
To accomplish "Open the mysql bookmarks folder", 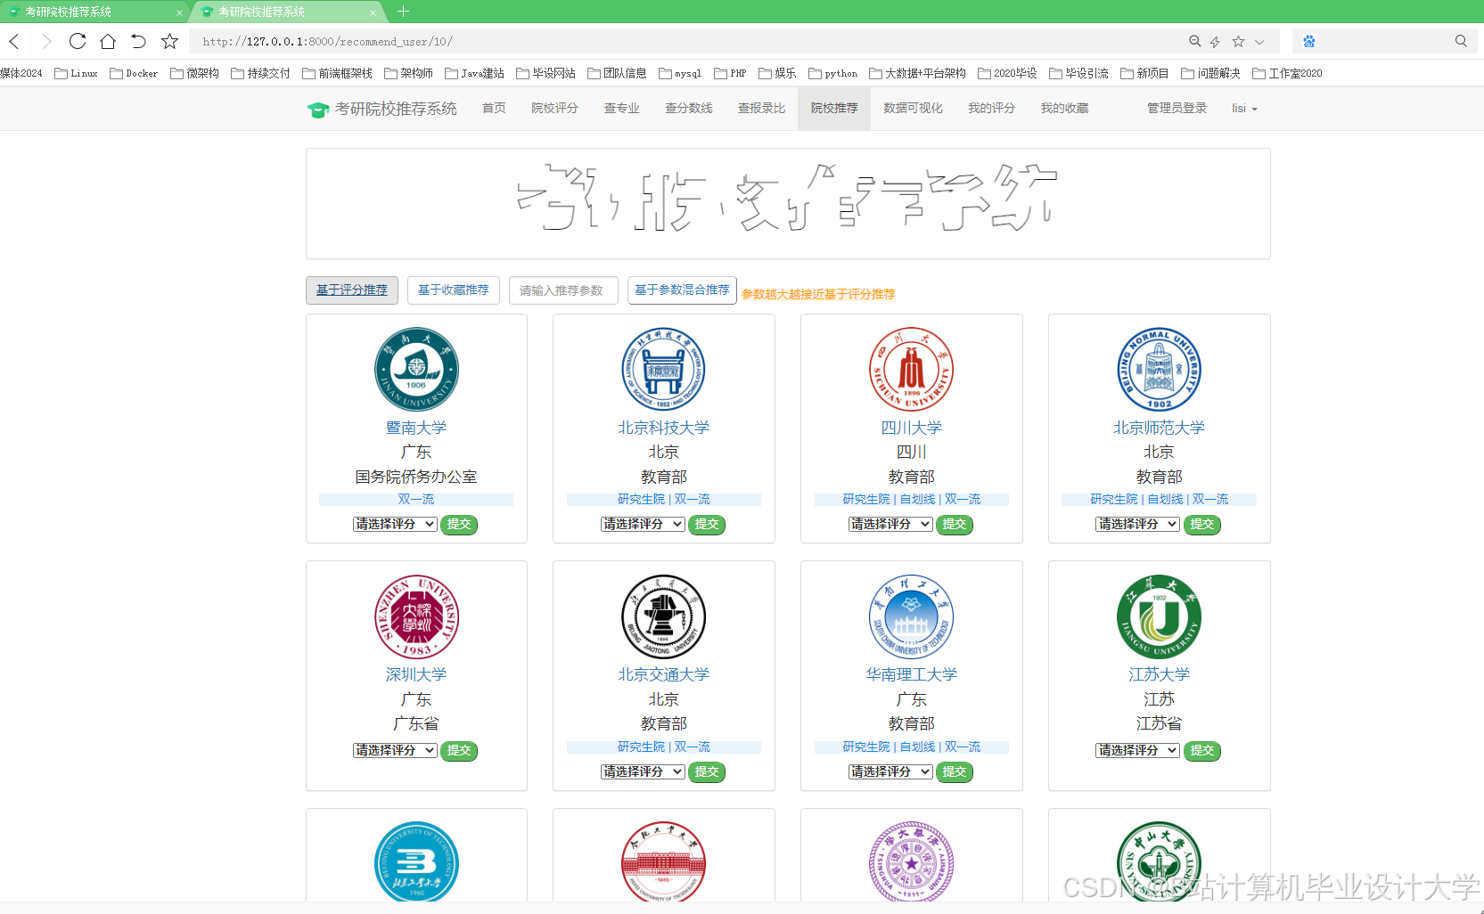I will tap(680, 73).
